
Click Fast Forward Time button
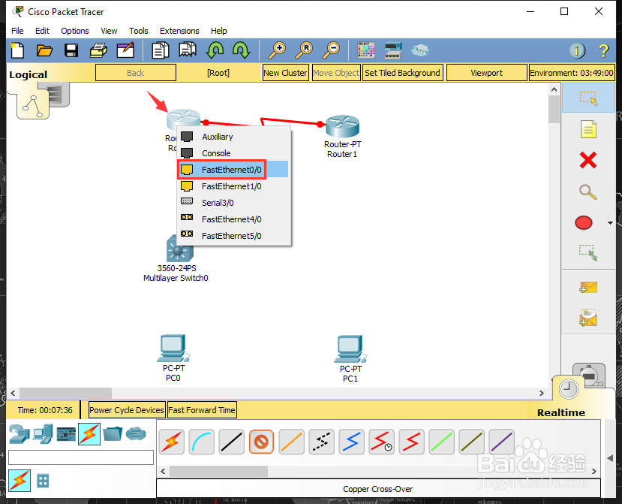click(202, 410)
